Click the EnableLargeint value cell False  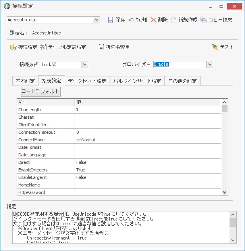coord(148,177)
